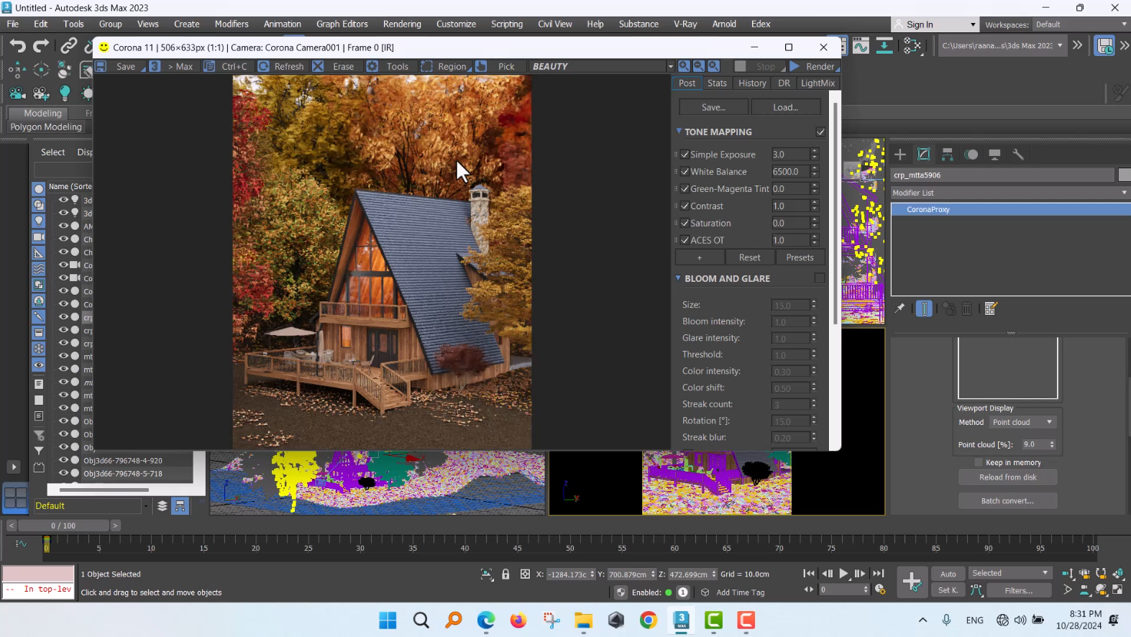1131x637 pixels.
Task: Click the object color swatch beside crp_mtta5906
Action: 1124,175
